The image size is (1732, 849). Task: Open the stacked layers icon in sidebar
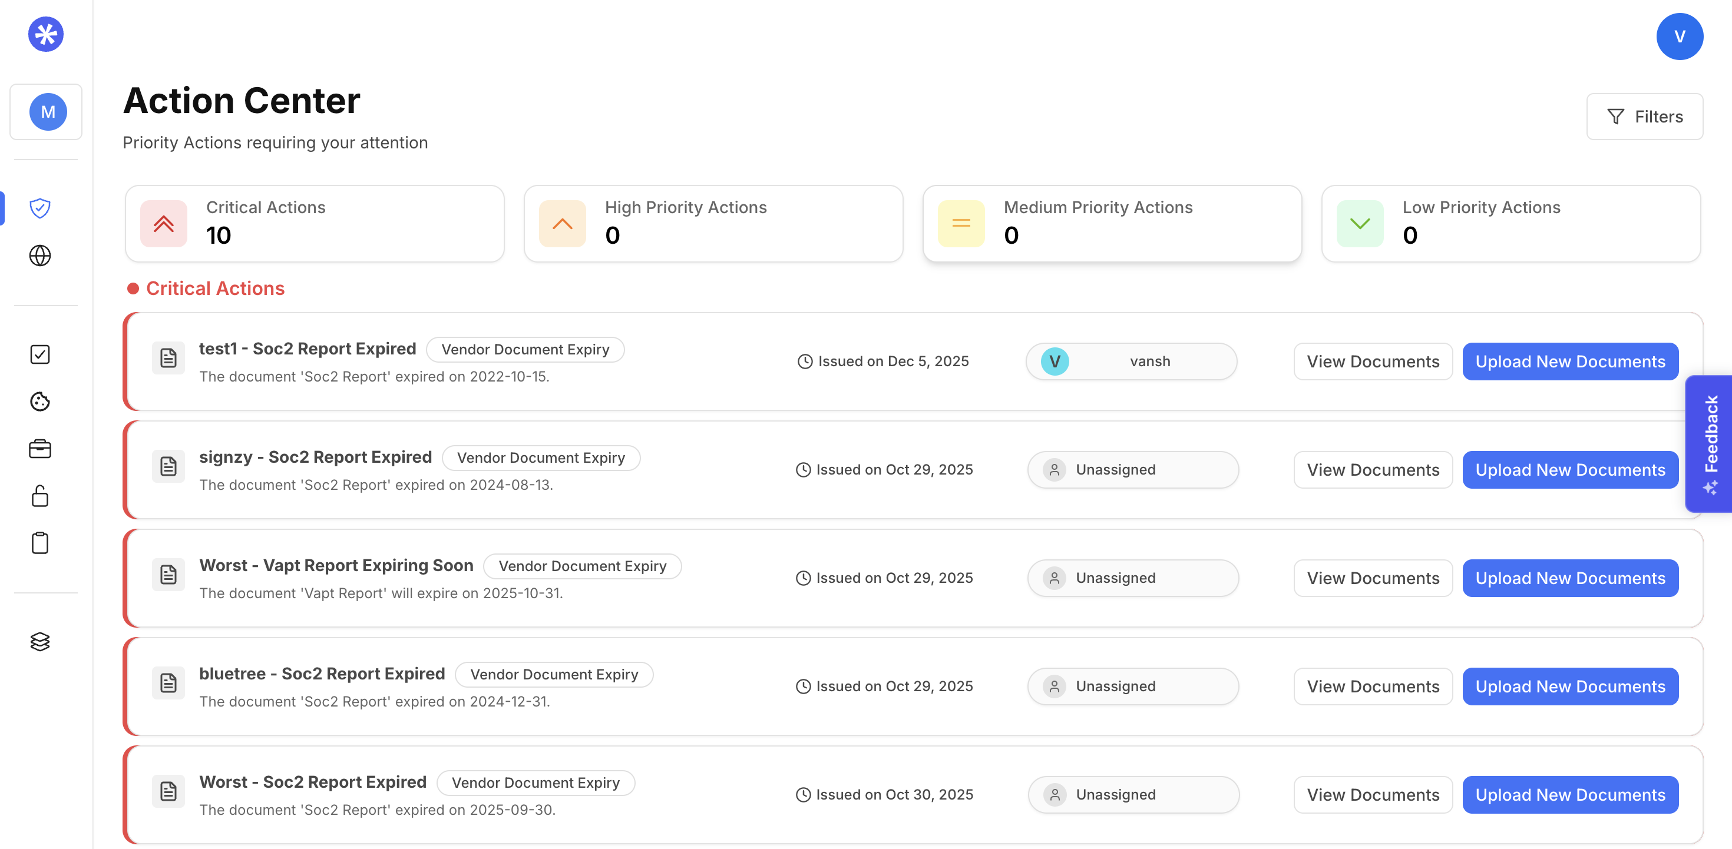40,641
